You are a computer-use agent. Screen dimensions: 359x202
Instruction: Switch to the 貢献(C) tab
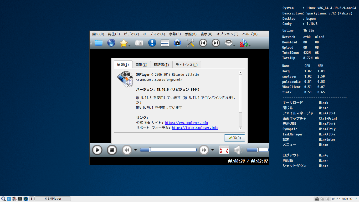pos(141,65)
